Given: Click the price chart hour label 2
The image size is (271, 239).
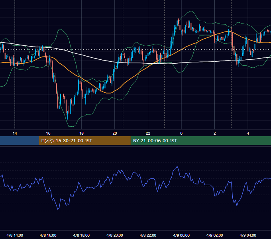Looking at the screenshot, I should (215, 133).
